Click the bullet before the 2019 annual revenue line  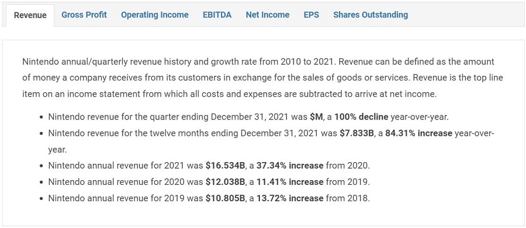coord(41,199)
